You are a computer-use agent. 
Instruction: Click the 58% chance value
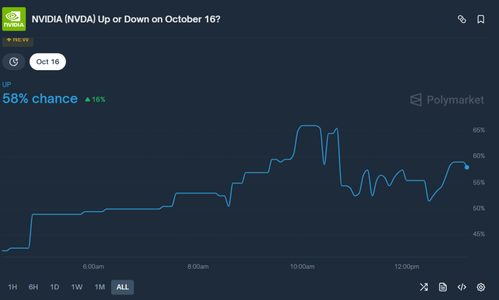[x=40, y=99]
